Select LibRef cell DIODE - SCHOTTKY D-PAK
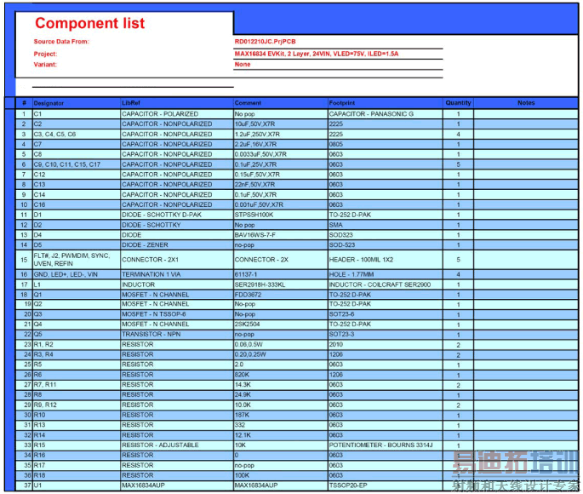 tap(177, 215)
